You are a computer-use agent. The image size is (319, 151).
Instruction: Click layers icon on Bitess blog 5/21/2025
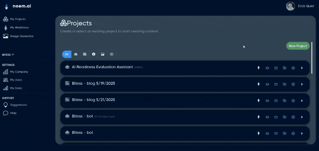pyautogui.click(x=267, y=101)
